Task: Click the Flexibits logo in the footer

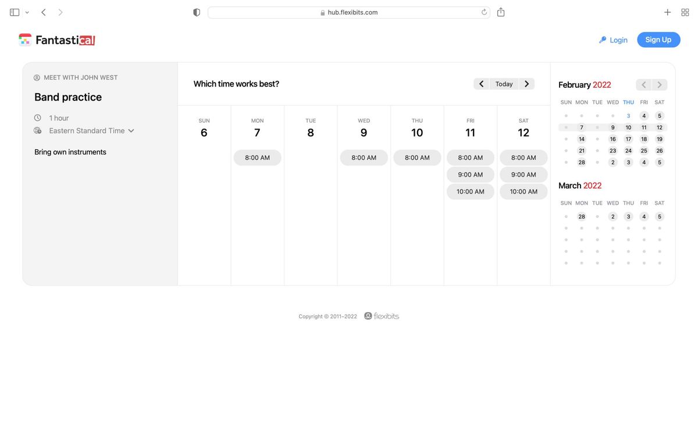Action: point(382,316)
